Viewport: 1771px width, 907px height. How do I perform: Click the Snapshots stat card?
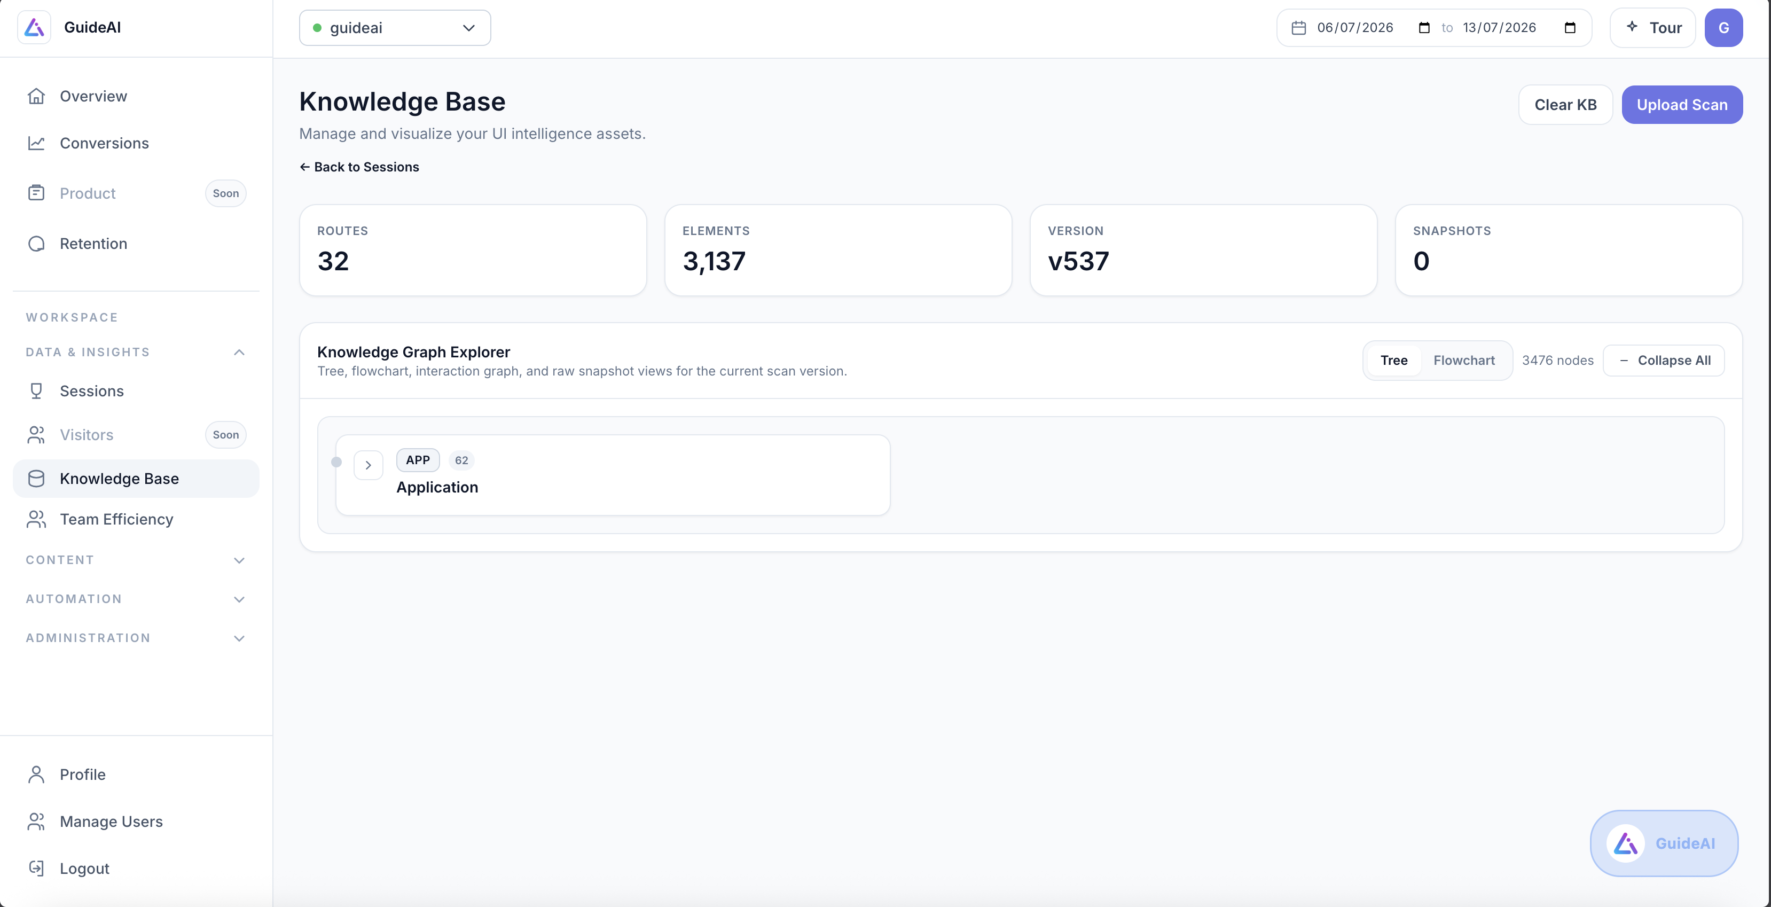click(x=1569, y=251)
